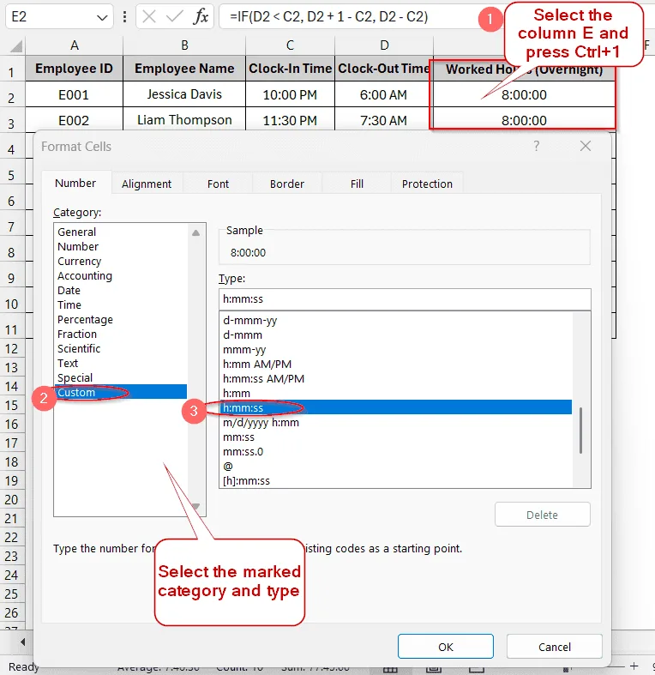
Task: Select cell with Liam Thompson
Action: coord(184,119)
